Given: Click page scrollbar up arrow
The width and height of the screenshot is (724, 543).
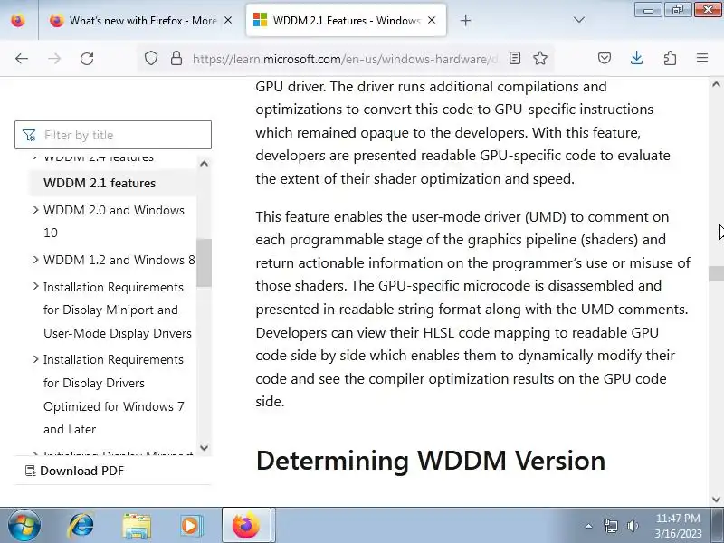Looking at the screenshot, I should tap(716, 84).
